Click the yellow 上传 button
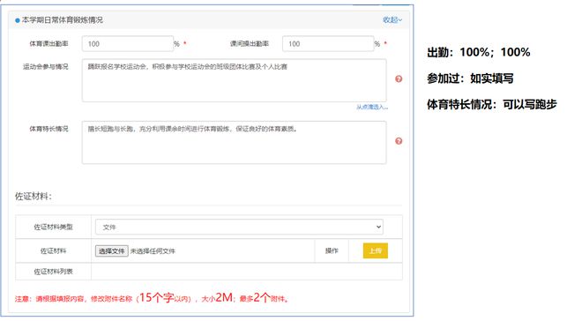The width and height of the screenshot is (582, 321). (x=376, y=250)
